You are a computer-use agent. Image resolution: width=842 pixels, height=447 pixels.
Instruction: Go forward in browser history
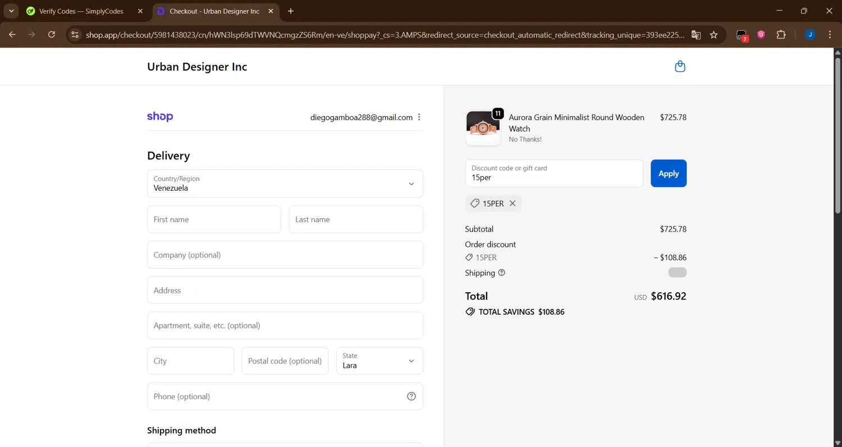32,35
